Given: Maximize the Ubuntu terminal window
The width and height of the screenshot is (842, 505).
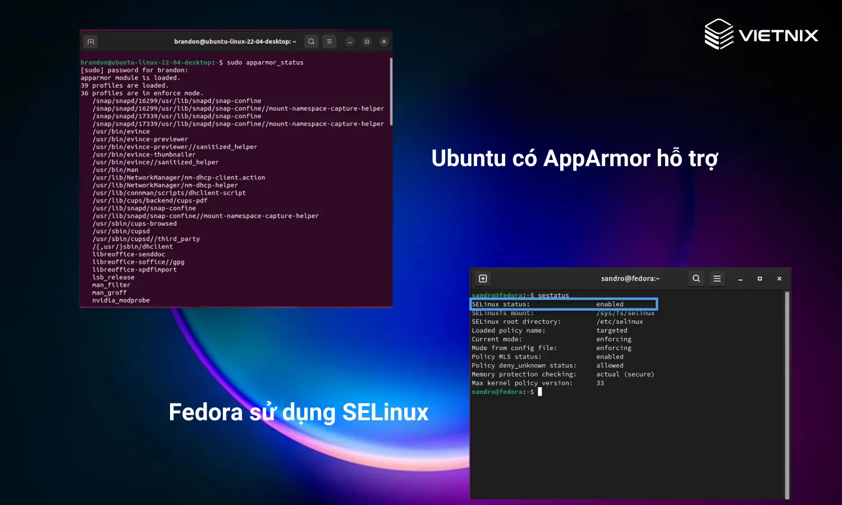Looking at the screenshot, I should [367, 42].
